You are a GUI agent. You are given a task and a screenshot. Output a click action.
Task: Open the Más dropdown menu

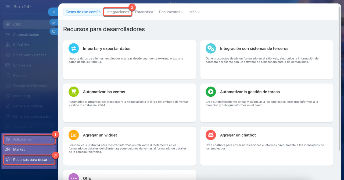coord(194,12)
